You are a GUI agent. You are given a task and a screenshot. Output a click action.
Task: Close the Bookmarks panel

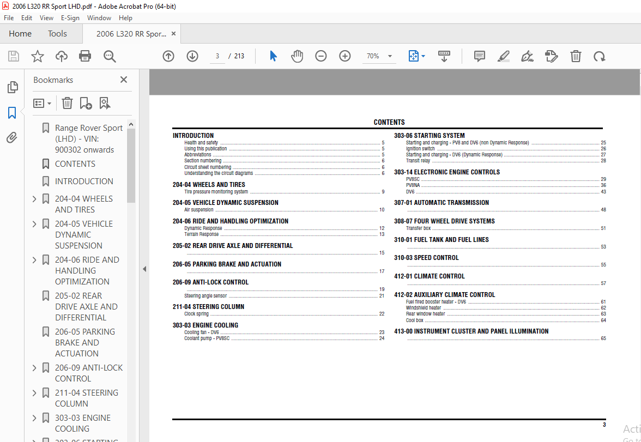point(124,80)
